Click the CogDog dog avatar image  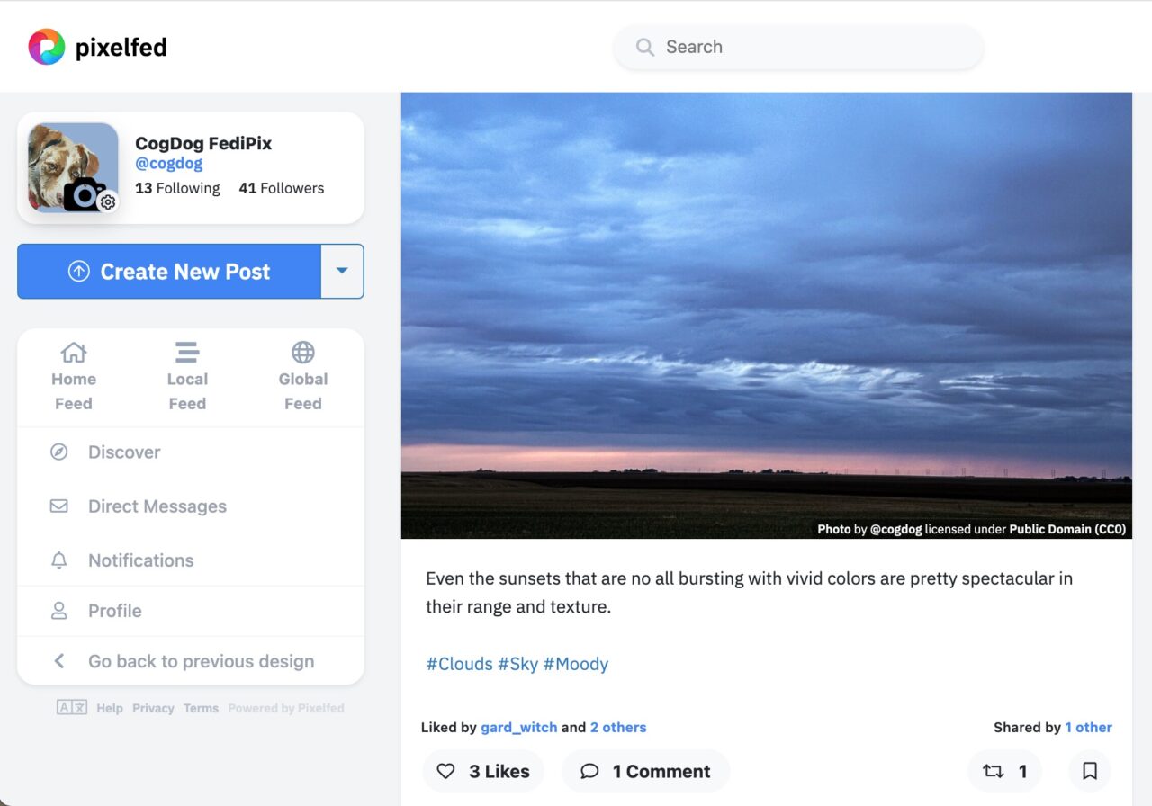73,167
